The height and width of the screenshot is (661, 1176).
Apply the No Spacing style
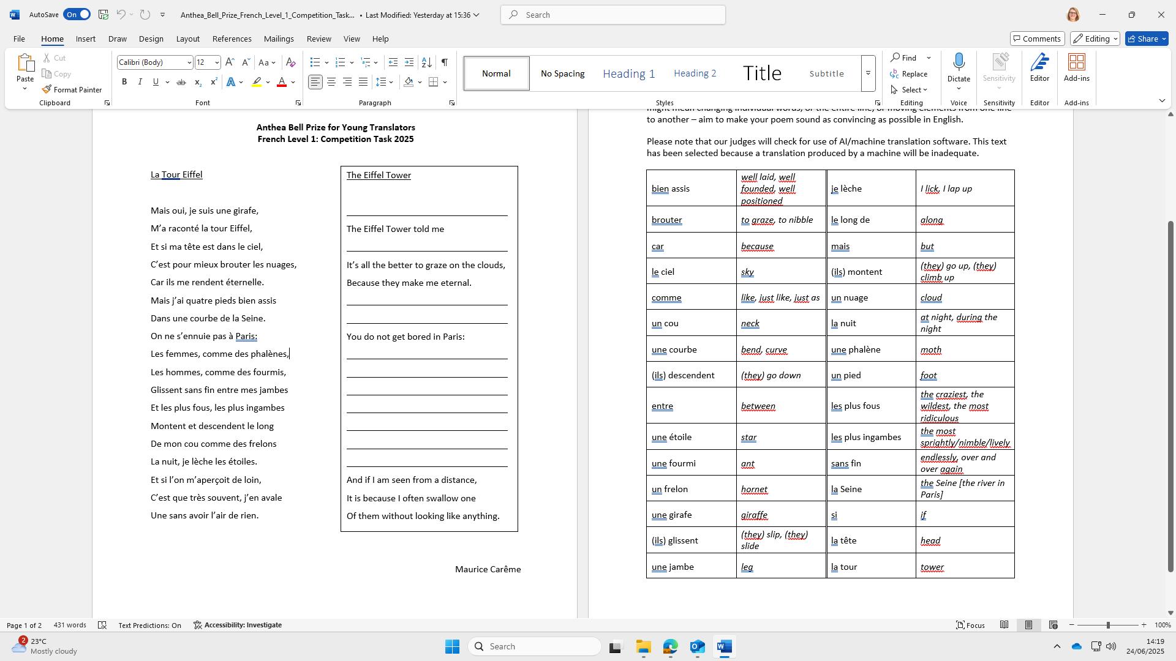point(562,73)
